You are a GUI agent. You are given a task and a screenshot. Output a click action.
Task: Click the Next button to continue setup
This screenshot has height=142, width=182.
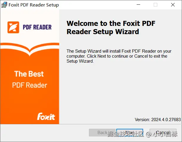pos(130,133)
